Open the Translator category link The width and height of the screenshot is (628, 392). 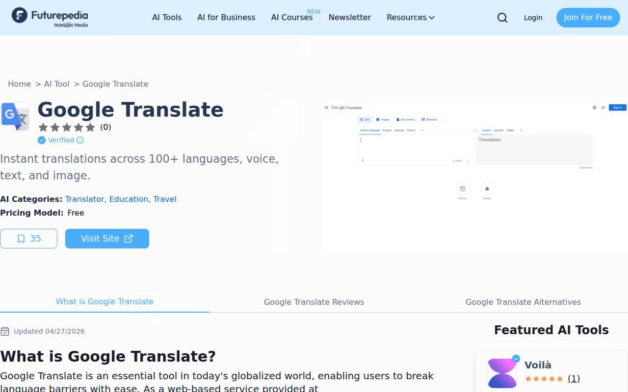pos(85,199)
